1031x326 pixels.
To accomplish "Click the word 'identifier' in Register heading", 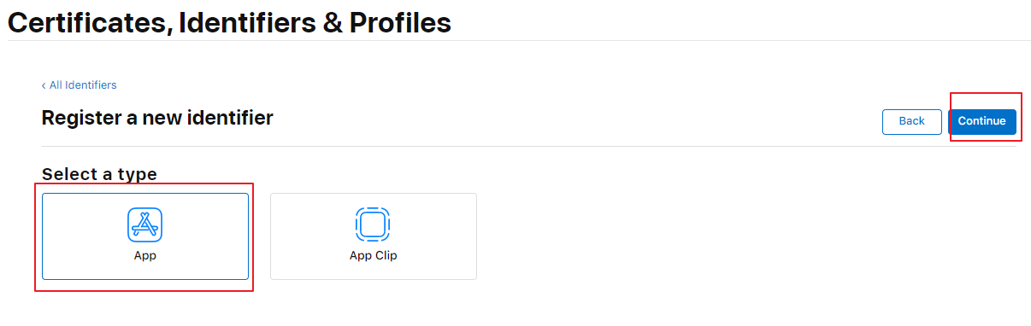I will pos(233,118).
